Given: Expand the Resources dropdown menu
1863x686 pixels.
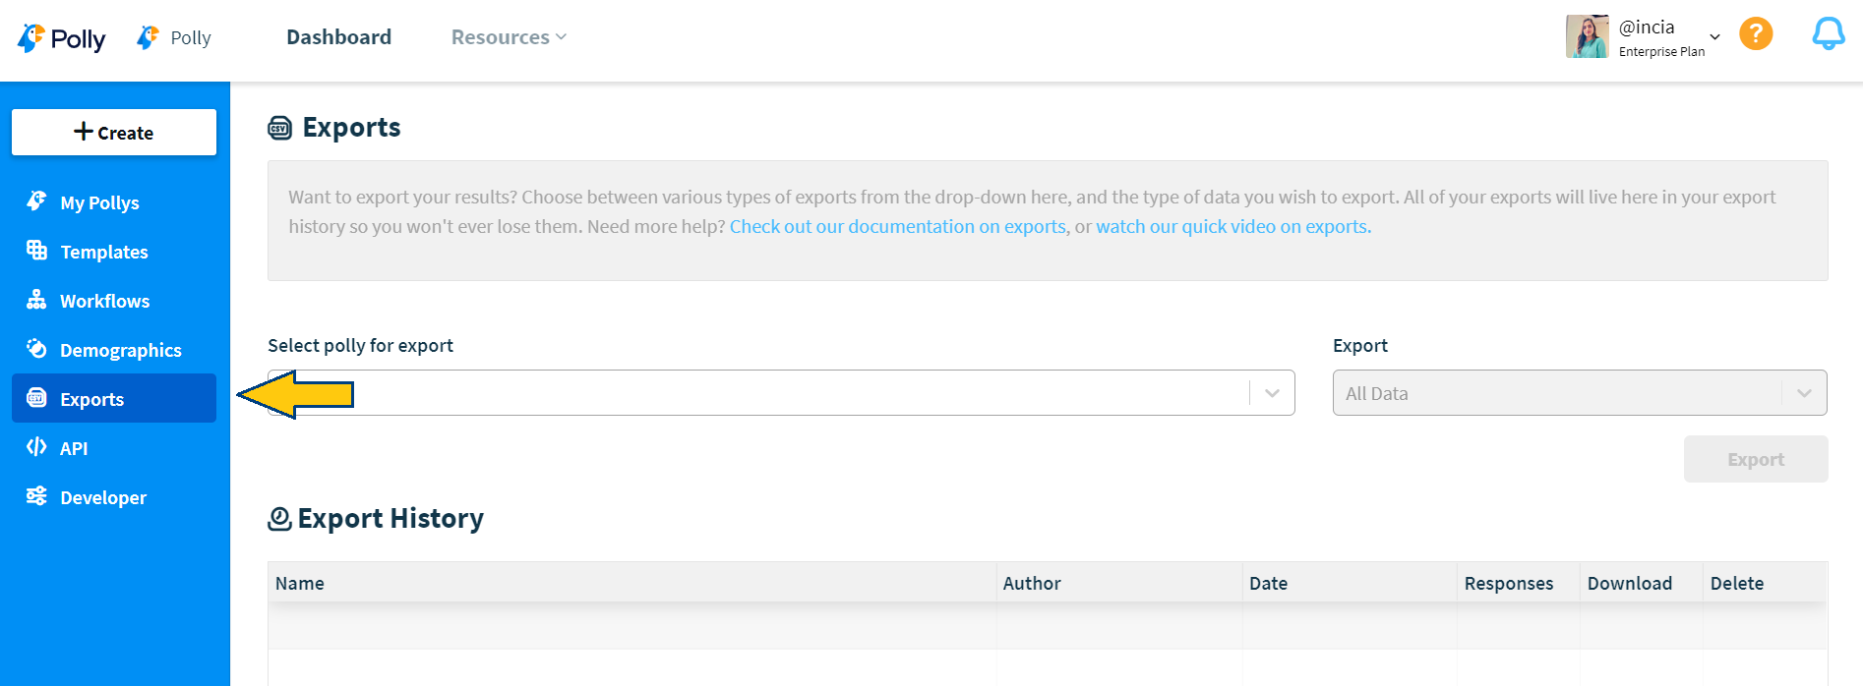Looking at the screenshot, I should (x=509, y=37).
